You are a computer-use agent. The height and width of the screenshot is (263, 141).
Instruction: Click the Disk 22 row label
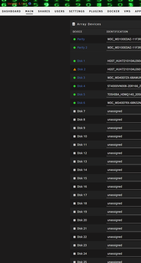[82, 237]
